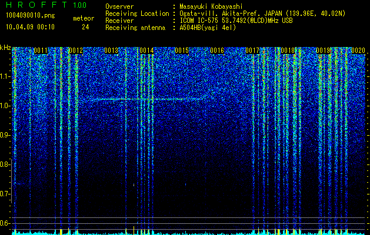Screen dimensions: 370x235
Task: Click the 0.8 kHz axis tick label
Action: click(x=5, y=164)
